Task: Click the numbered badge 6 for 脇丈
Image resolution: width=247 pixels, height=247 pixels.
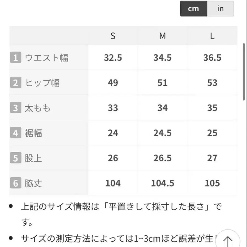Action: click(16, 183)
